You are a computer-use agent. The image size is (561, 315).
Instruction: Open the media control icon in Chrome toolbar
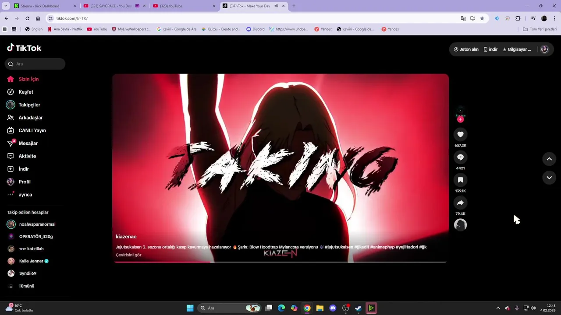point(533,18)
